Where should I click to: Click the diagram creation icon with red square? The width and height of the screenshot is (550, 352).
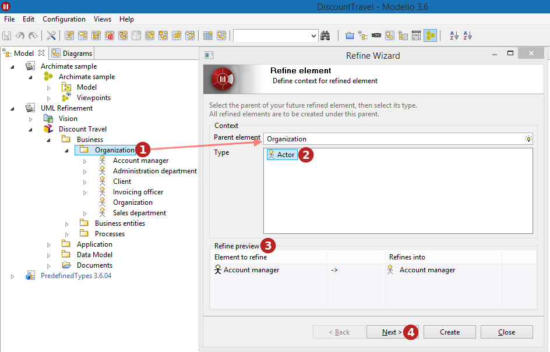click(x=110, y=35)
